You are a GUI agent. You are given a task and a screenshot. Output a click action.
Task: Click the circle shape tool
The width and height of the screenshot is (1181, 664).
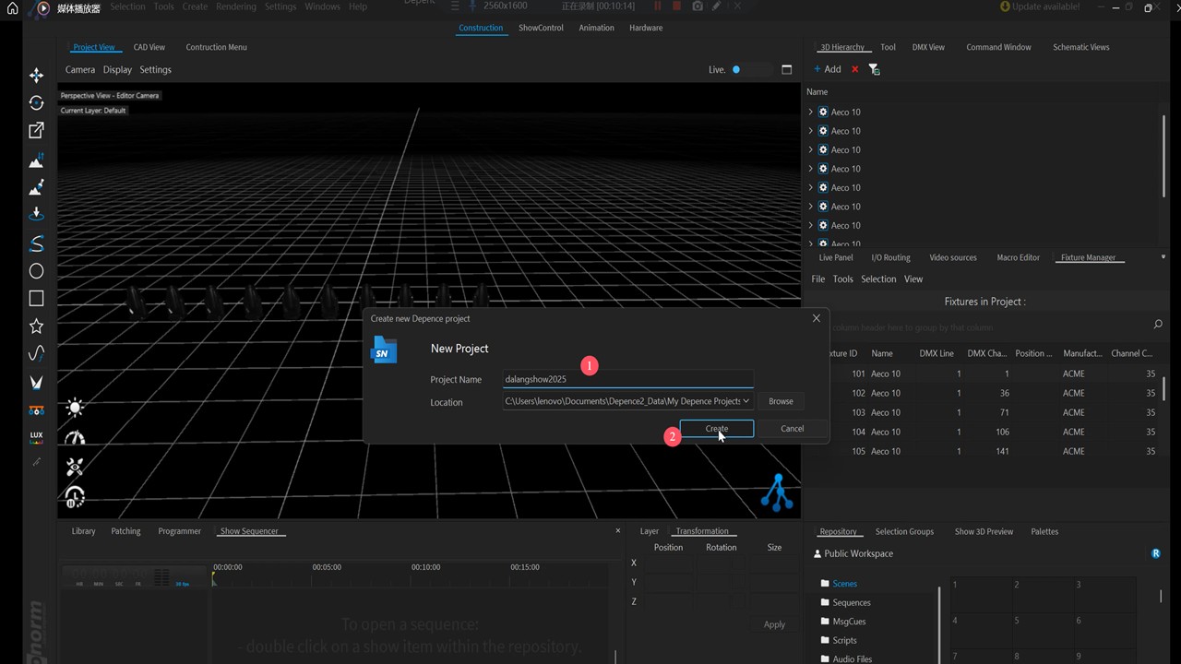[x=36, y=271]
